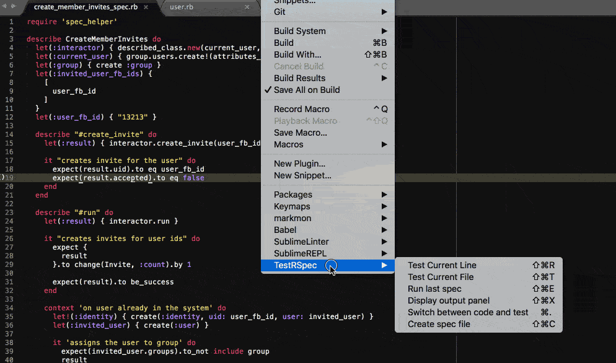Expand the Babel submenu

click(328, 230)
